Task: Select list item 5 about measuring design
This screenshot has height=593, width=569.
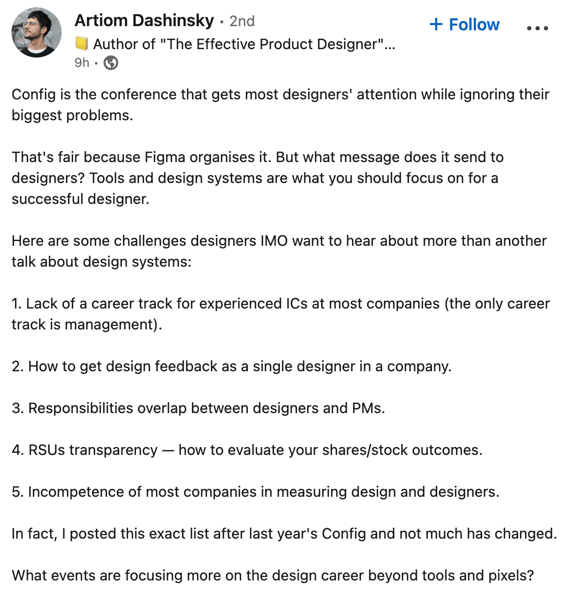Action: tap(255, 492)
